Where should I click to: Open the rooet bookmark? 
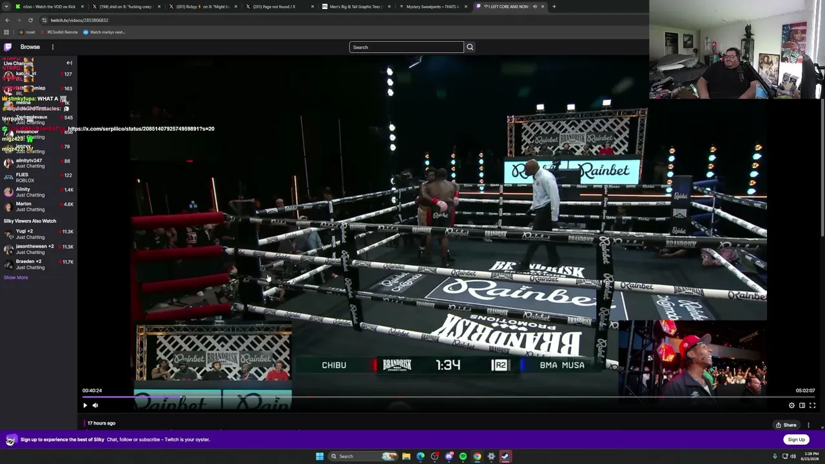tap(26, 32)
